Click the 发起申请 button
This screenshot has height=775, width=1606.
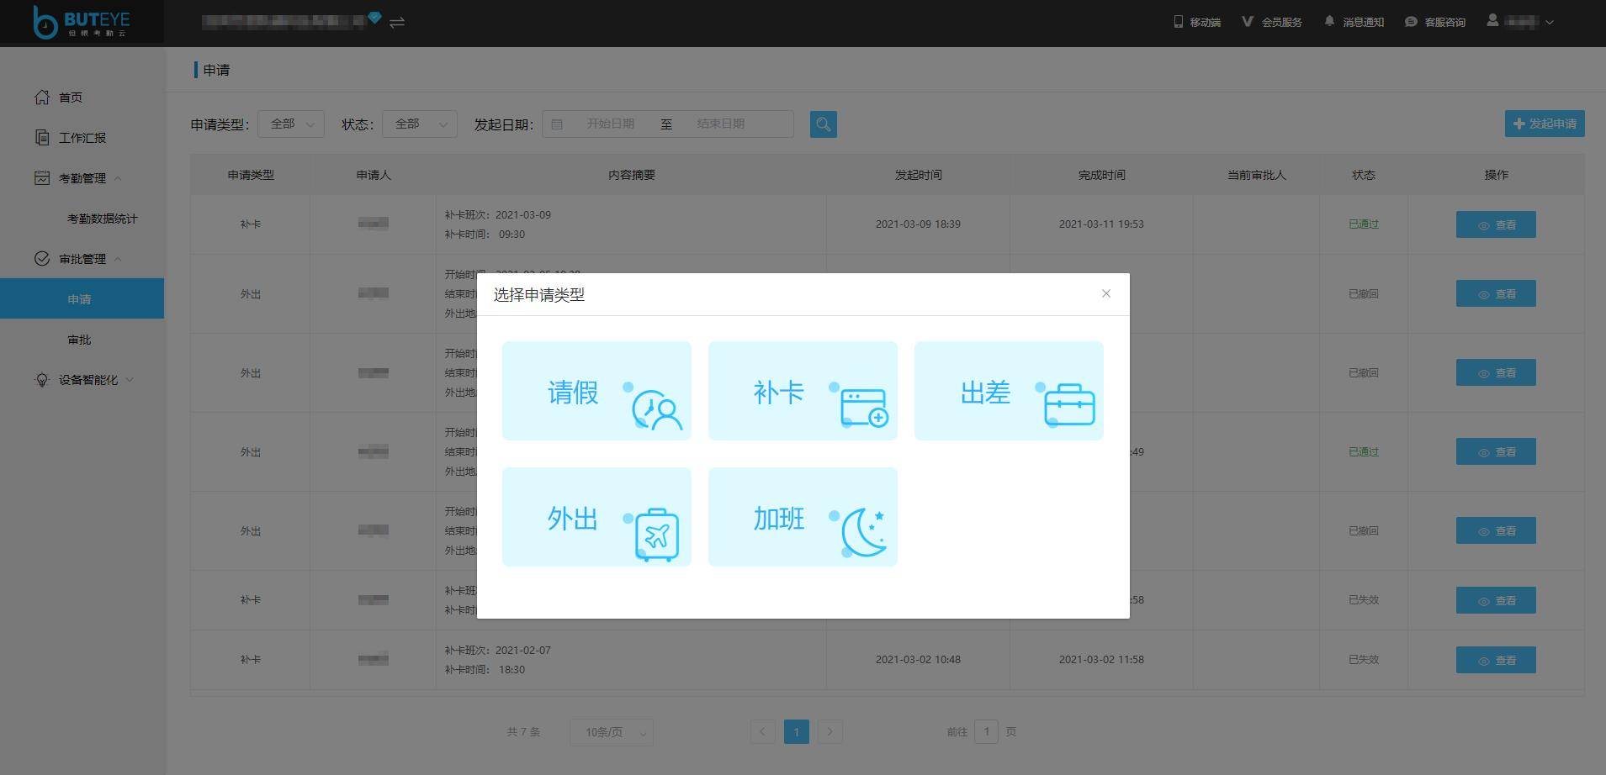[1544, 124]
